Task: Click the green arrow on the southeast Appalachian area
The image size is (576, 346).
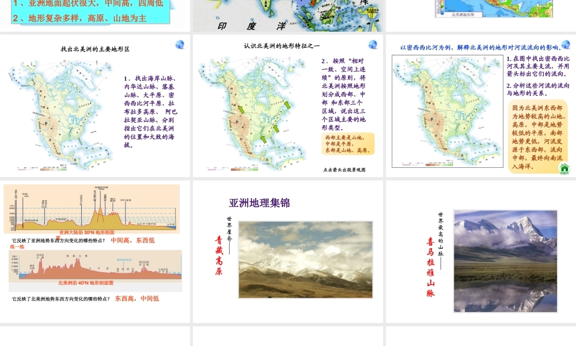Action: [x=276, y=129]
